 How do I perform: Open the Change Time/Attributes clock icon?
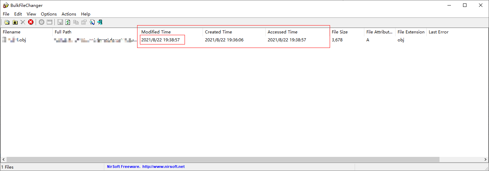(x=42, y=22)
